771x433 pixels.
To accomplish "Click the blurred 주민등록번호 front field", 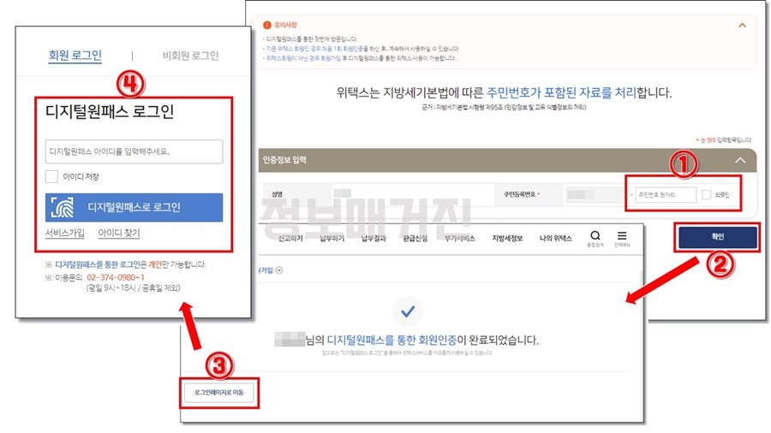I will 595,195.
